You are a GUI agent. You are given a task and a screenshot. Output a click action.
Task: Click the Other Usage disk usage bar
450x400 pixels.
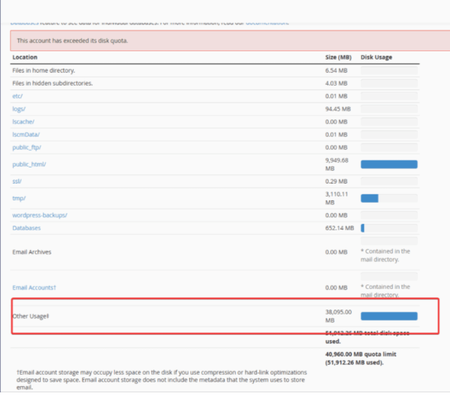point(389,316)
